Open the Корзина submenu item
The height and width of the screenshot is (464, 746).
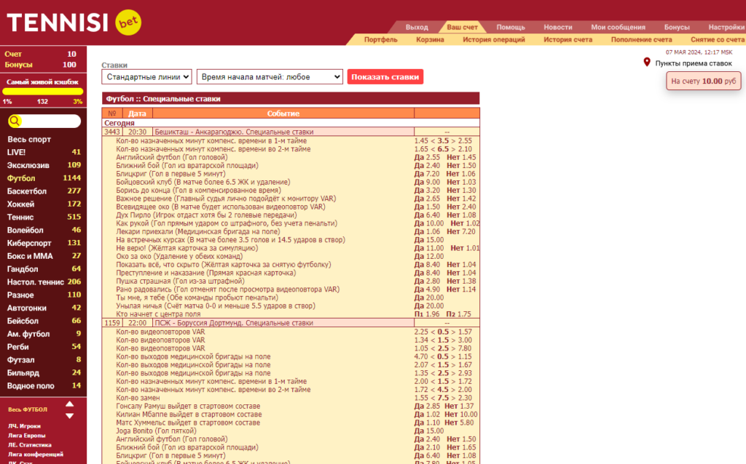pyautogui.click(x=430, y=39)
